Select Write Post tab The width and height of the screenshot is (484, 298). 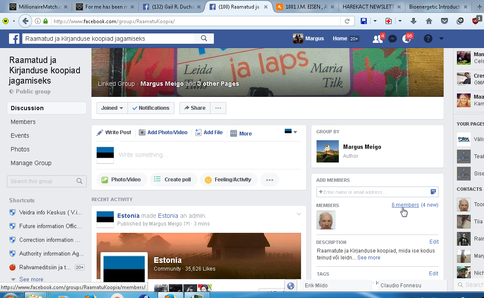coord(114,132)
